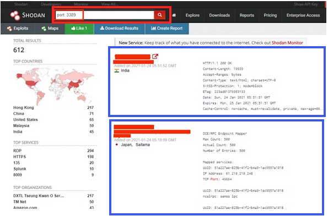Select the ETag: 223ad81379303133 line
This screenshot has height=216, width=328.
point(224,92)
